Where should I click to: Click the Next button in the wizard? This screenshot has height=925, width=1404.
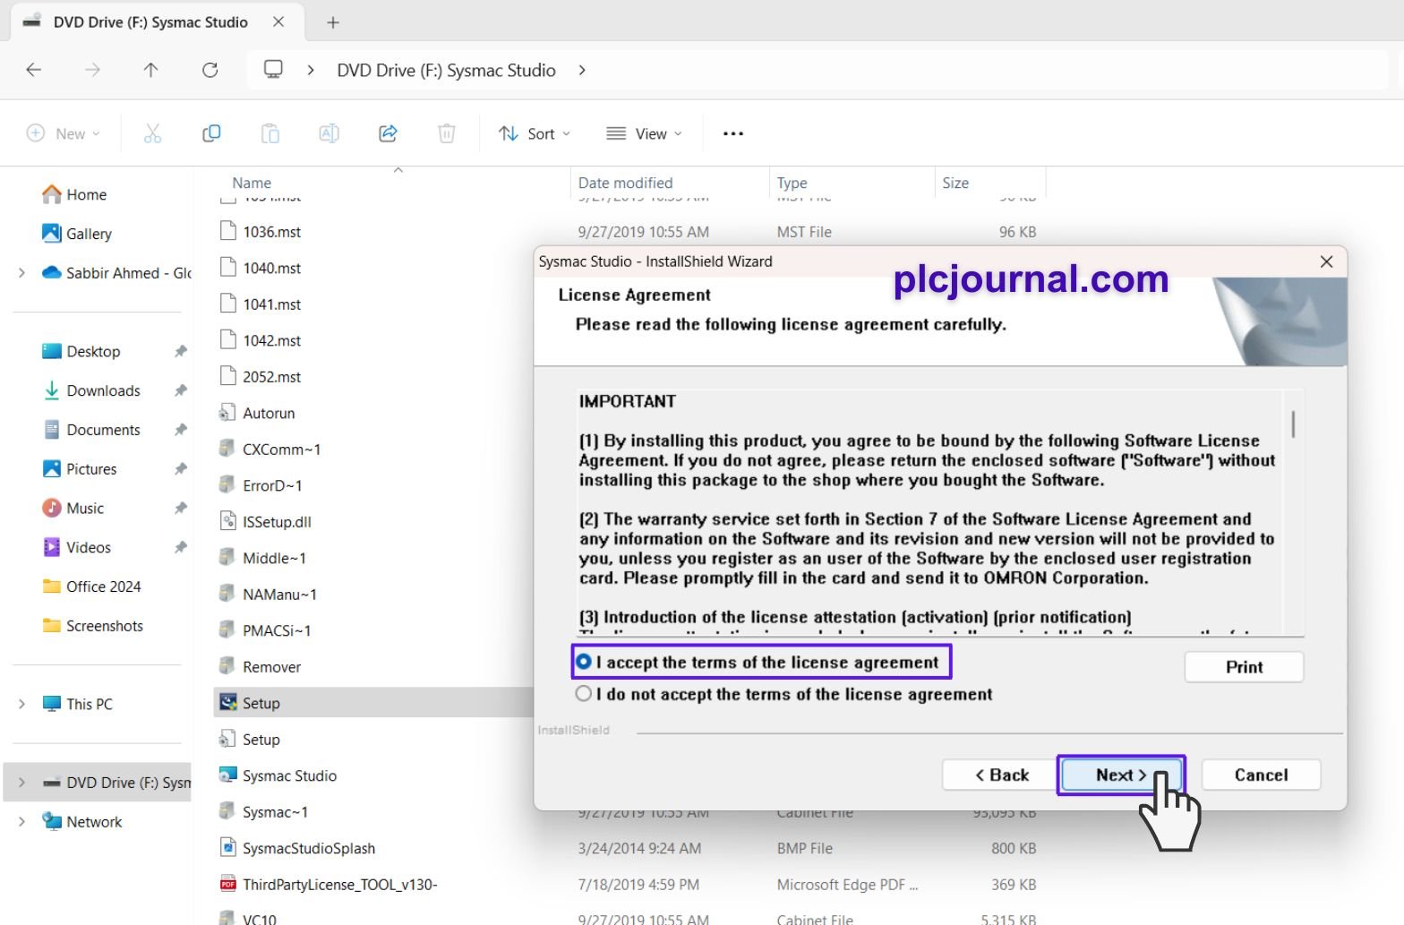pos(1121,775)
